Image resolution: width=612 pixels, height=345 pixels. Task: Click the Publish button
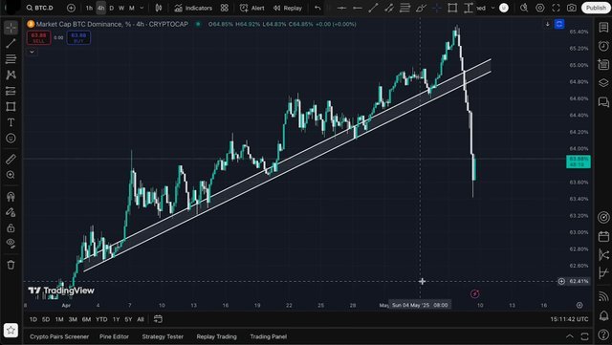click(x=596, y=8)
